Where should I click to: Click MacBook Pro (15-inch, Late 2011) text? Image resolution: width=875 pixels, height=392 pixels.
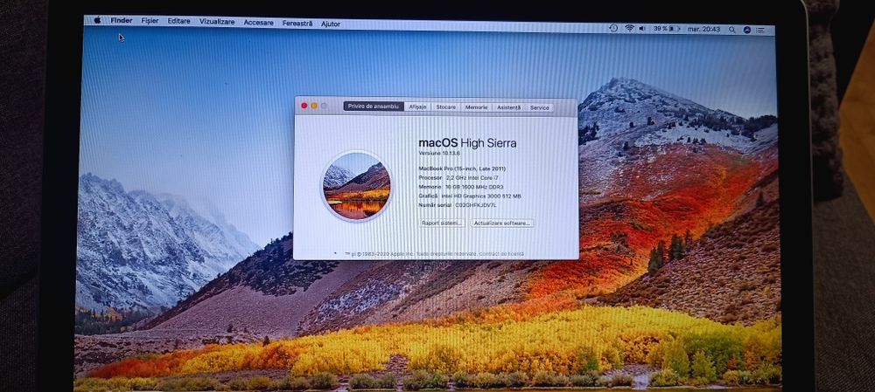(462, 168)
